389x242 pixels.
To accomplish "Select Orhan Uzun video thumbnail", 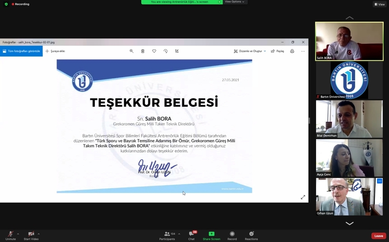I will [x=349, y=196].
